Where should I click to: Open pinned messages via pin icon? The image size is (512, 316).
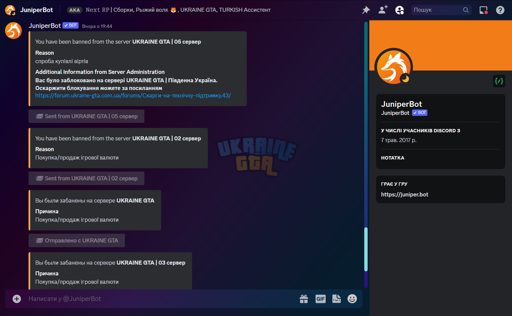coord(366,10)
